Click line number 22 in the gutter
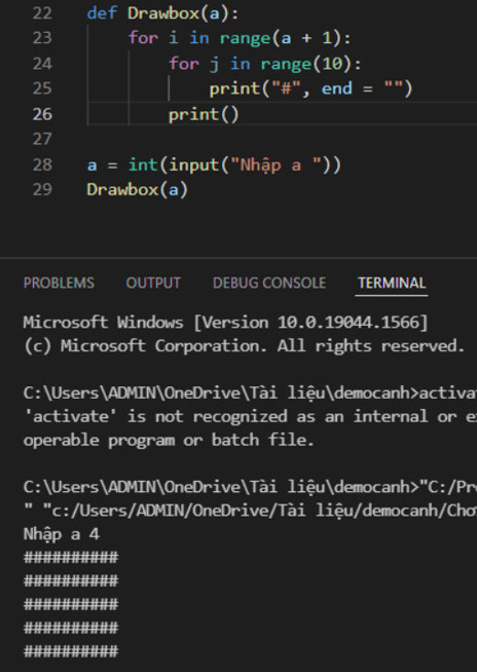Image resolution: width=477 pixels, height=672 pixels. (42, 14)
